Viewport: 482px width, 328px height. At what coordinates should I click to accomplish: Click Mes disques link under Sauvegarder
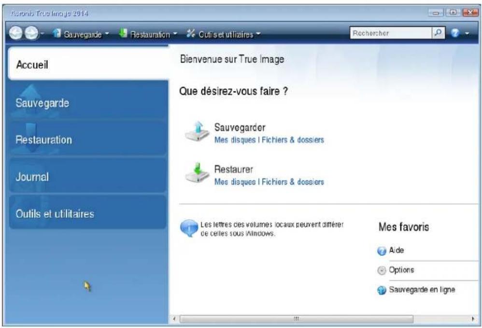pyautogui.click(x=235, y=140)
